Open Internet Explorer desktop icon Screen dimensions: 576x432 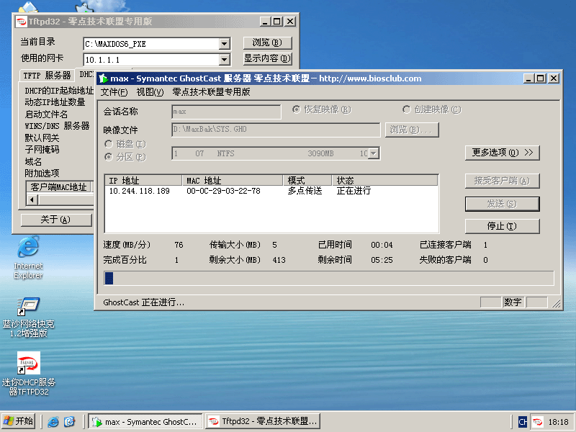click(x=28, y=248)
